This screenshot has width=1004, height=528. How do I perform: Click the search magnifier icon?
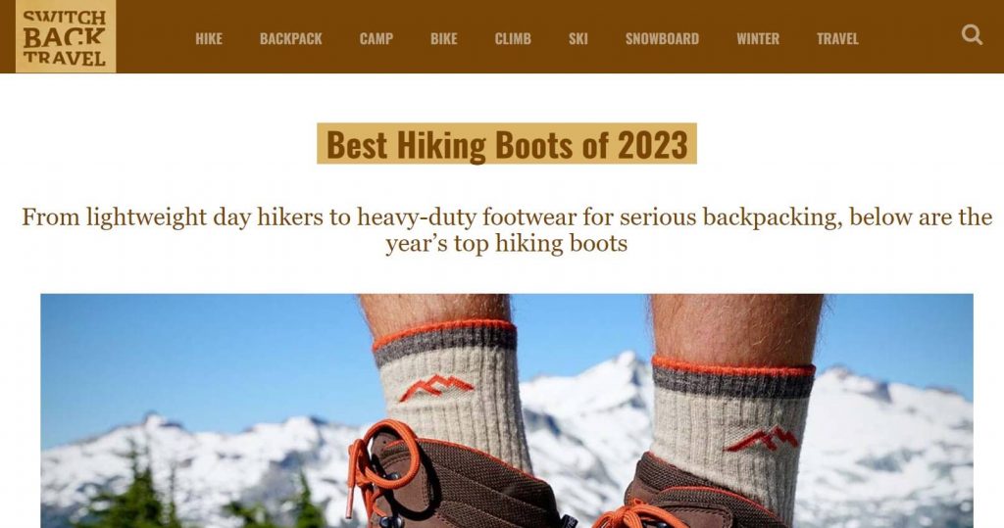972,34
